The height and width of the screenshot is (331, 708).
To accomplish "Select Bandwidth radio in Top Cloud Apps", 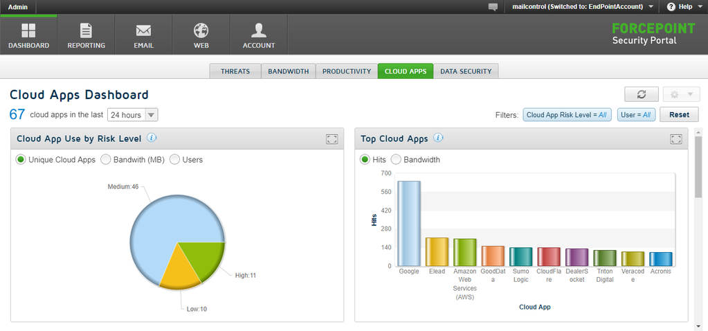I will (x=396, y=159).
